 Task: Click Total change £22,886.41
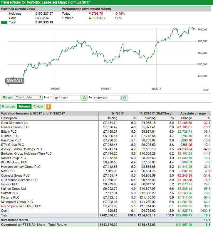click(184, 215)
